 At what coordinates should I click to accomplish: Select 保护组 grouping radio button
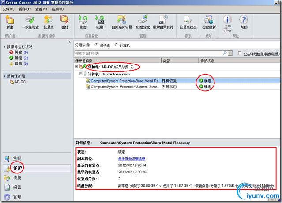click(x=96, y=45)
